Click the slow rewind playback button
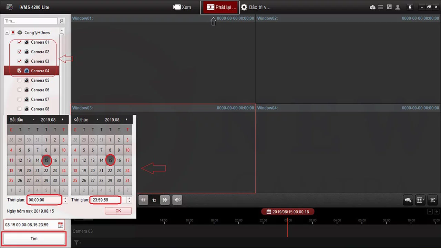 tap(143, 200)
